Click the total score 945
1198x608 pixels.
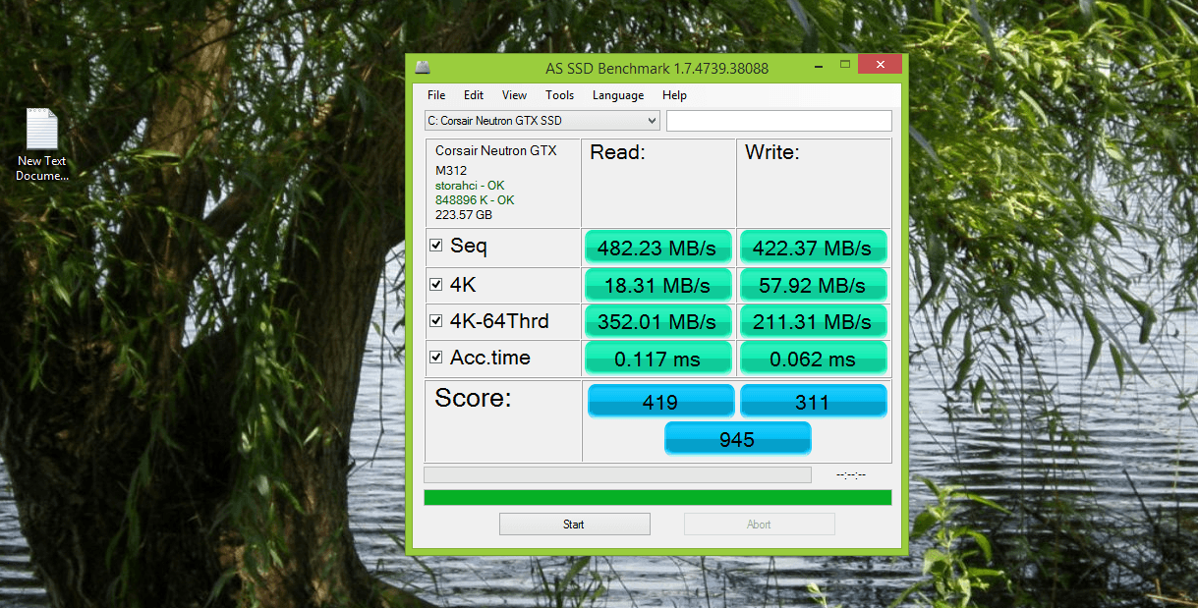737,438
